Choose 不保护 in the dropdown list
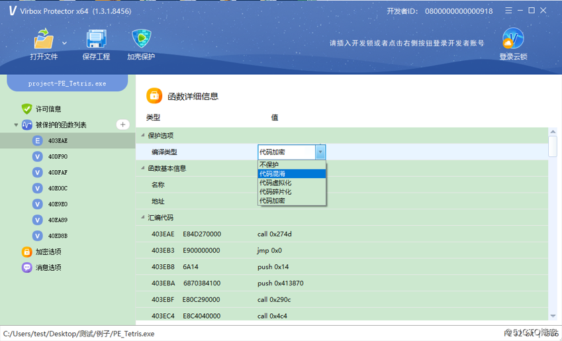562x341 pixels. [292, 165]
